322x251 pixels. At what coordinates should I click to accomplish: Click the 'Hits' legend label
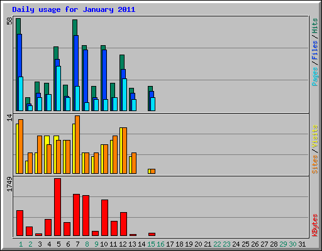(315, 26)
